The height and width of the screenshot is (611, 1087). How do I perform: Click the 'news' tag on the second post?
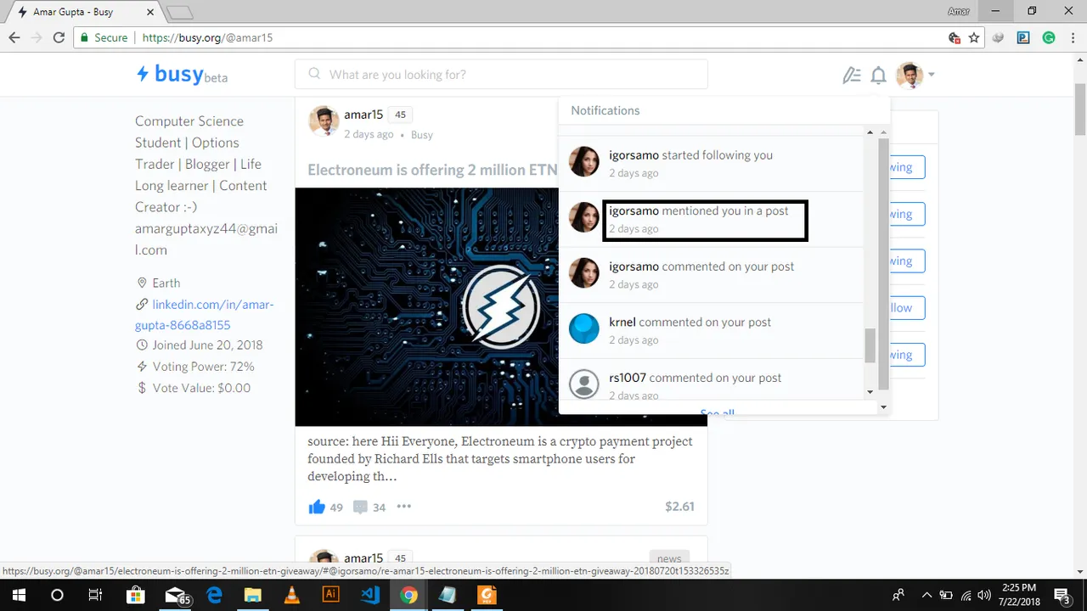pyautogui.click(x=669, y=558)
